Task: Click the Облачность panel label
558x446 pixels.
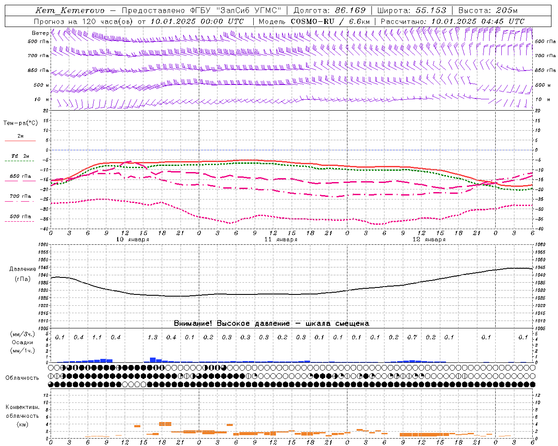Action: tap(22, 378)
